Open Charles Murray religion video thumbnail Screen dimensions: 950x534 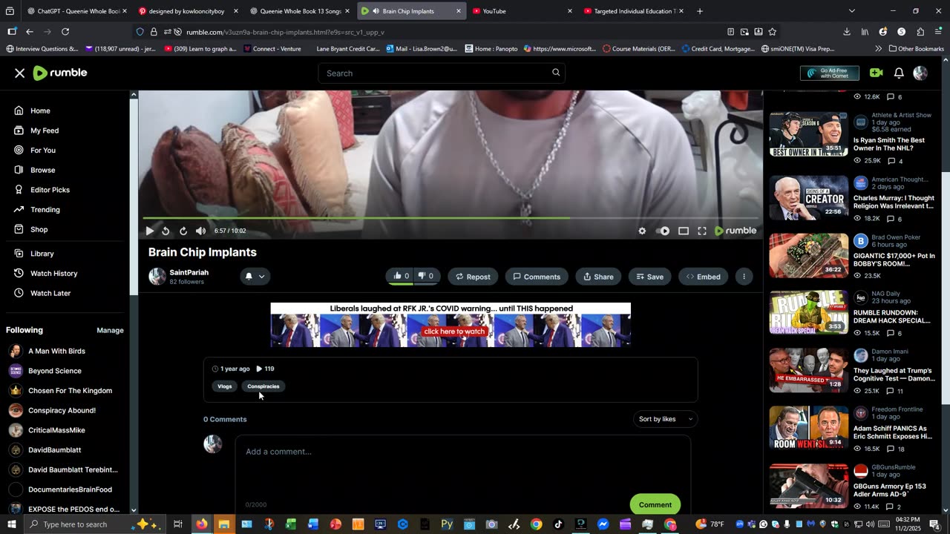(x=808, y=197)
